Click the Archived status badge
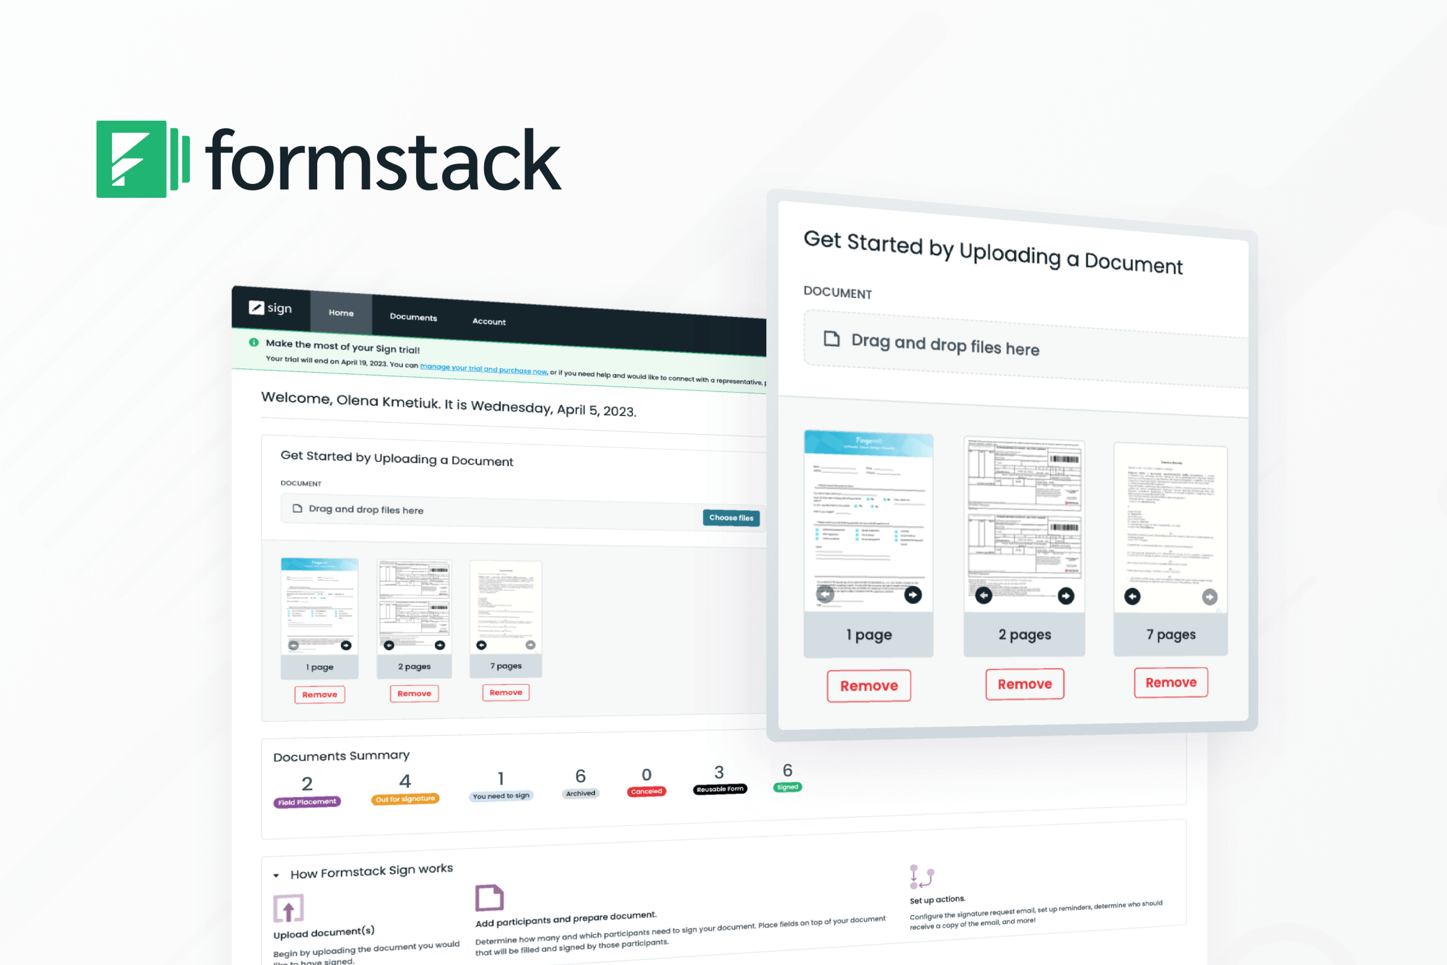Screen dimensions: 1447x965 coord(581,793)
